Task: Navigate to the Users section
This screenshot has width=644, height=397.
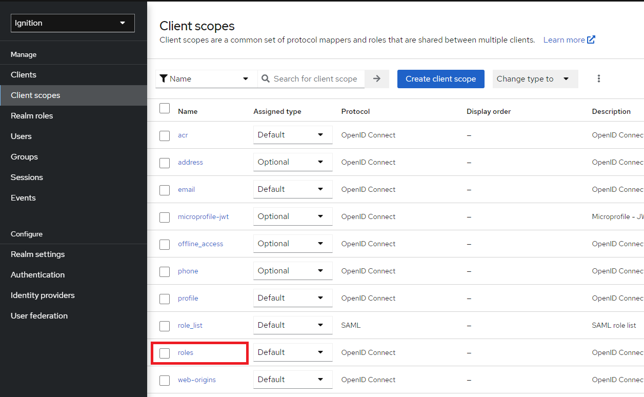Action: pos(21,136)
